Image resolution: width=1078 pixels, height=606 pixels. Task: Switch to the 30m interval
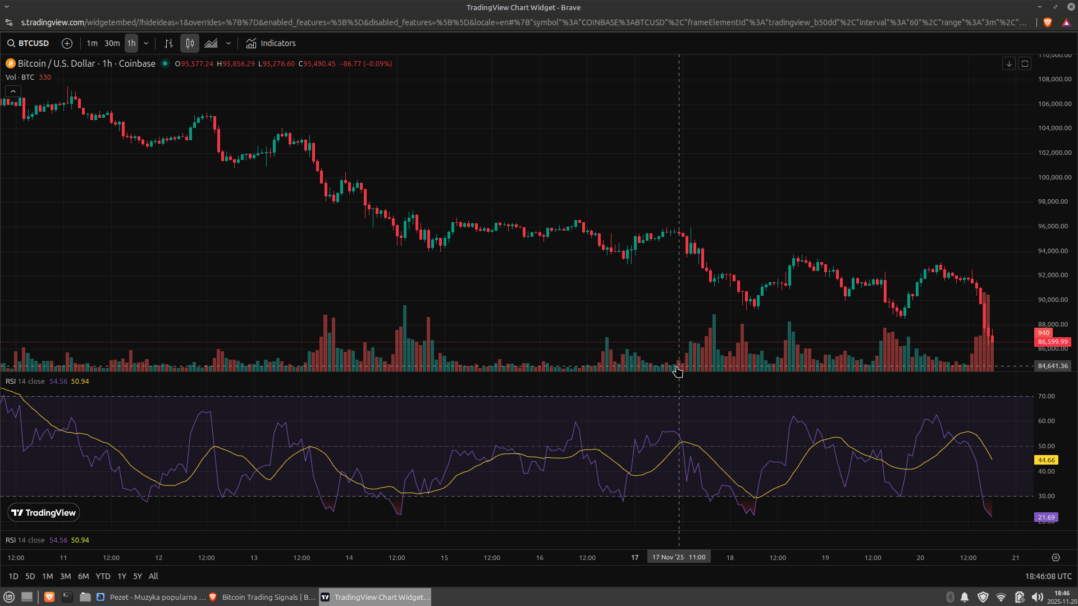(112, 43)
